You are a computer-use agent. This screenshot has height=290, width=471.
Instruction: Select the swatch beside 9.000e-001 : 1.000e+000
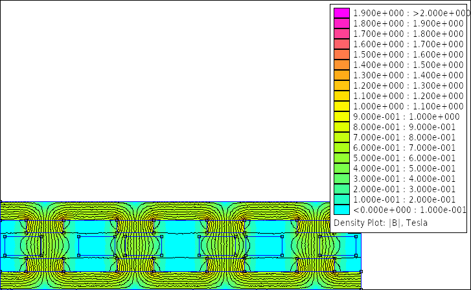[341, 117]
